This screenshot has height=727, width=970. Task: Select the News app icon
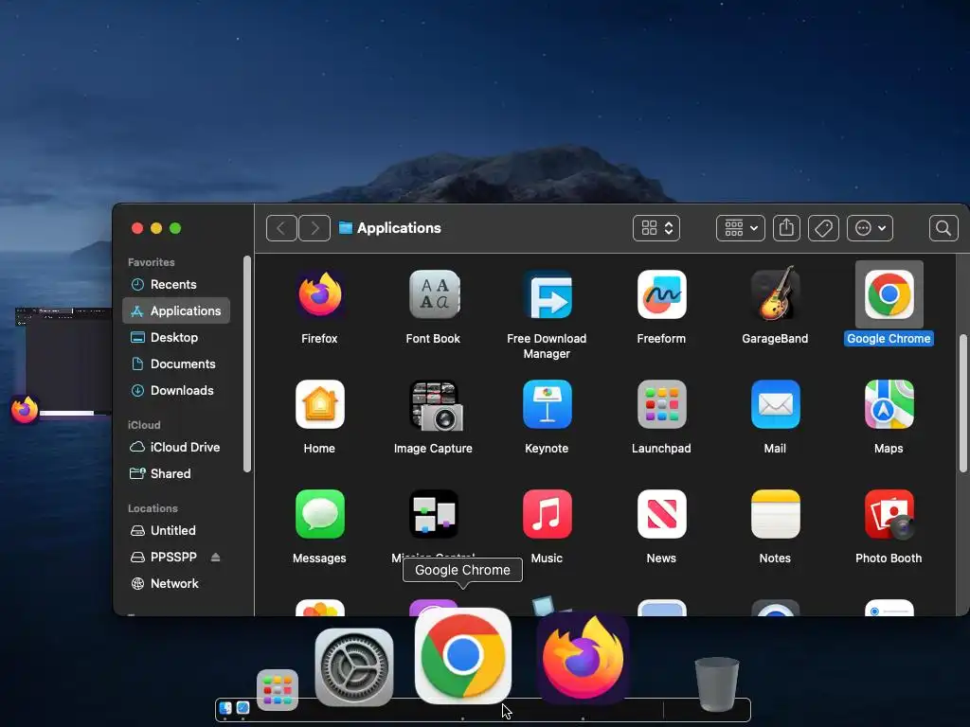[x=661, y=514]
